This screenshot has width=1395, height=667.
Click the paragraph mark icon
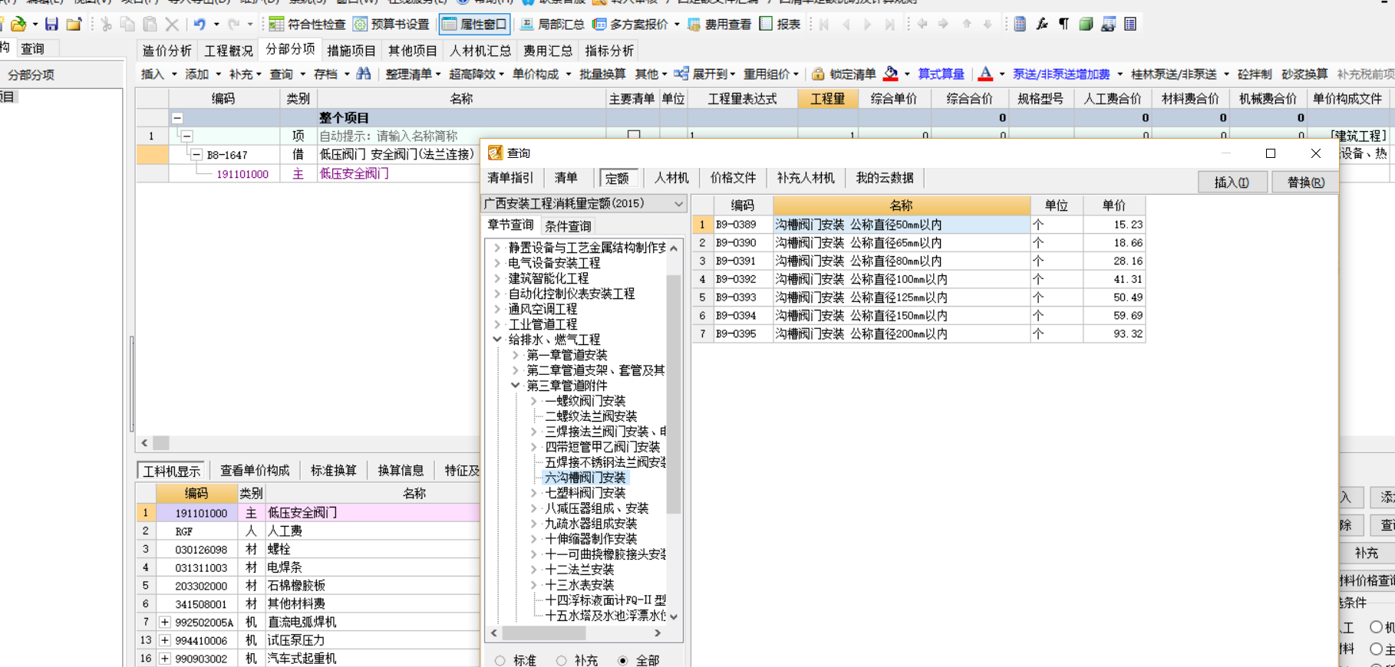click(1064, 25)
